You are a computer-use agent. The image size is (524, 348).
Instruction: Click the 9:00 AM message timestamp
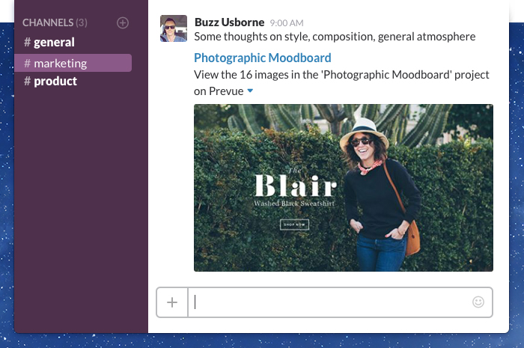coord(287,22)
